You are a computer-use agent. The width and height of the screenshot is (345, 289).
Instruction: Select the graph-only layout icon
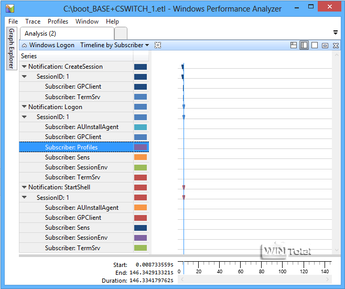click(304, 45)
